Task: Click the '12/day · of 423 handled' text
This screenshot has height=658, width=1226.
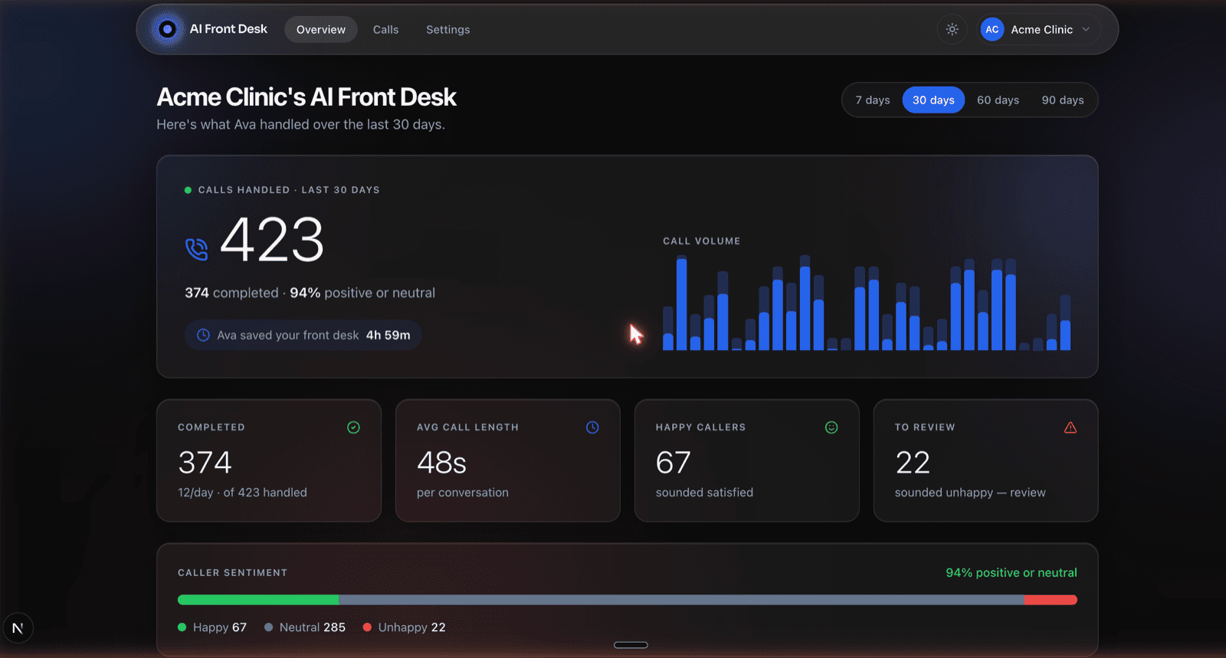Action: pos(242,493)
